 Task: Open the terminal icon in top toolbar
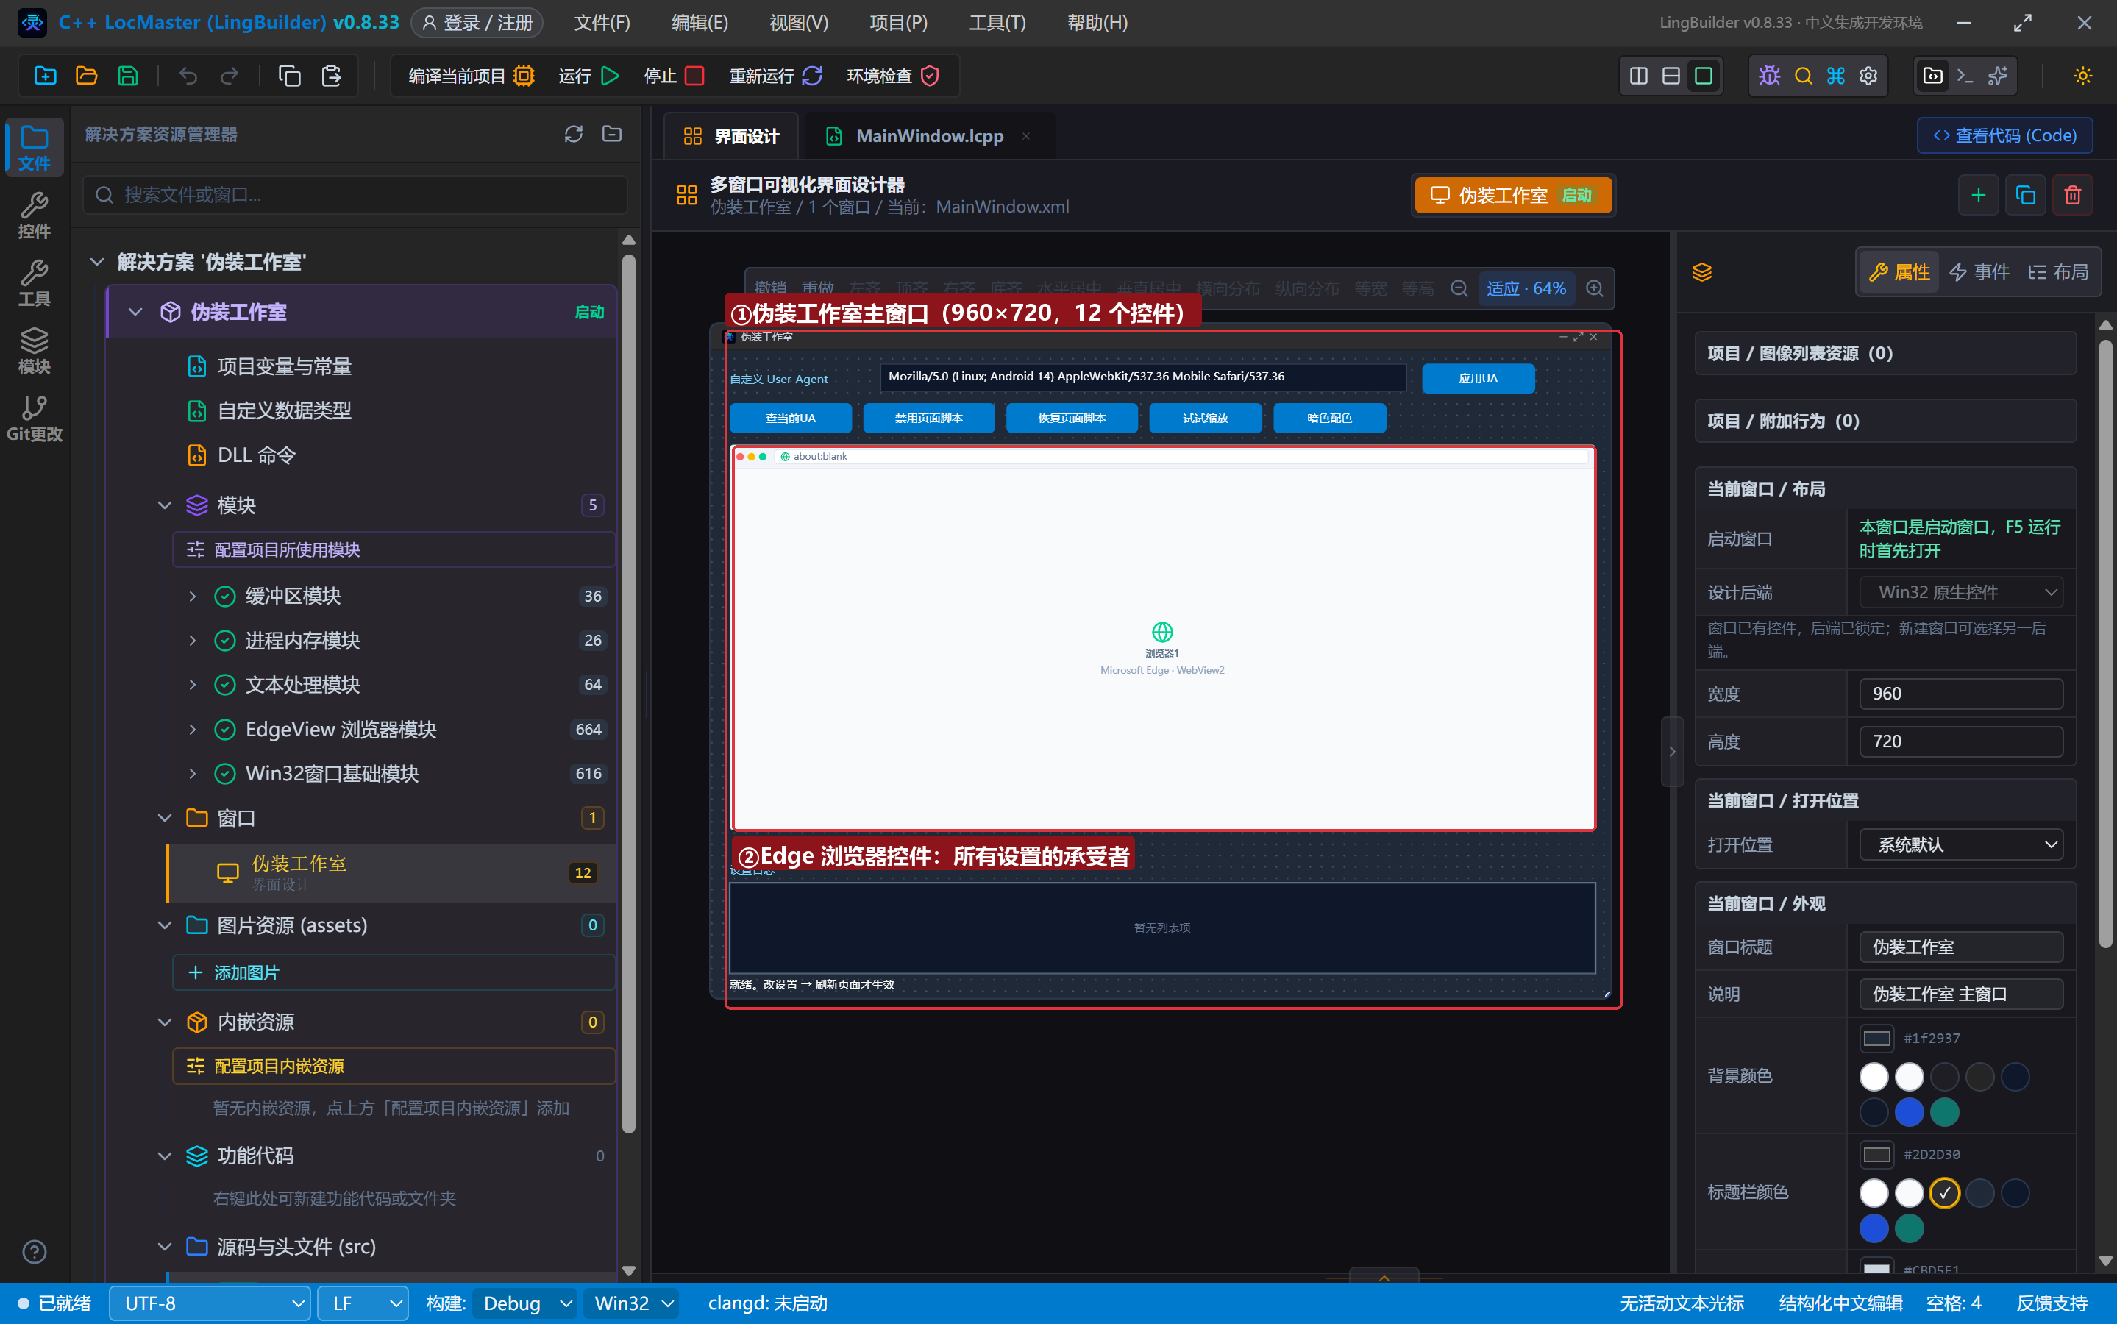point(1965,76)
